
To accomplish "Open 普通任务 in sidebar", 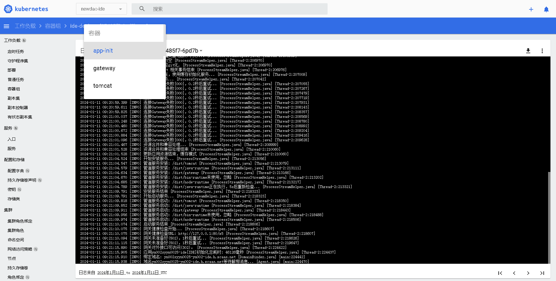I will pos(16,80).
